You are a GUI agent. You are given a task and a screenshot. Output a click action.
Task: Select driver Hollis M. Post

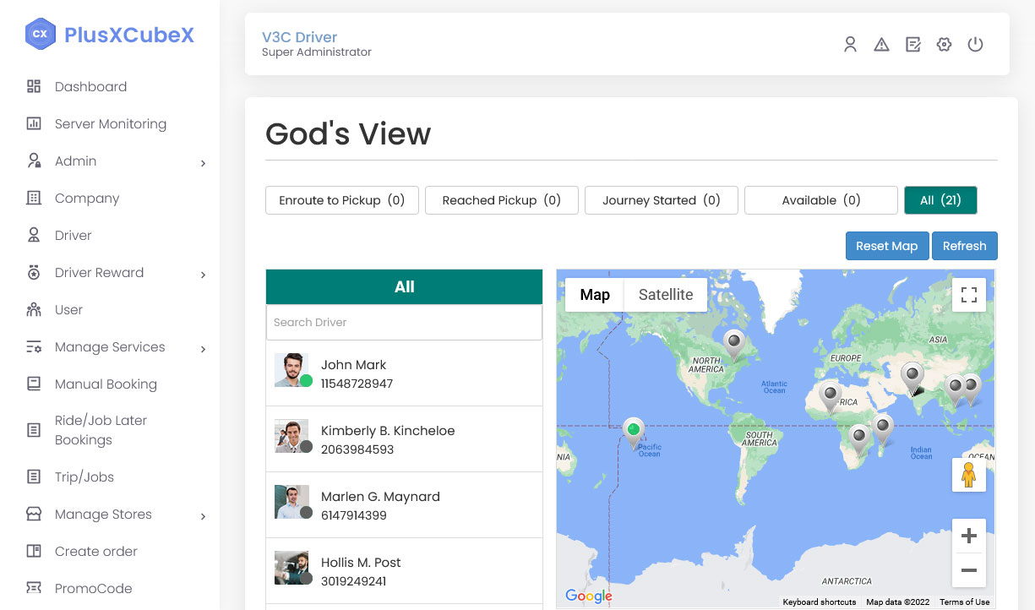coord(404,571)
